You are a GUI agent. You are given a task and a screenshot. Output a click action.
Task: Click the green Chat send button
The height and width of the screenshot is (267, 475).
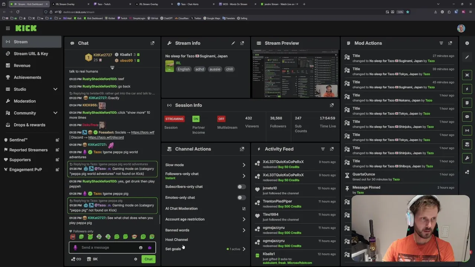pos(148,259)
